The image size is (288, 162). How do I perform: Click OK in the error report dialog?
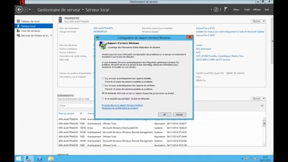pos(164,114)
